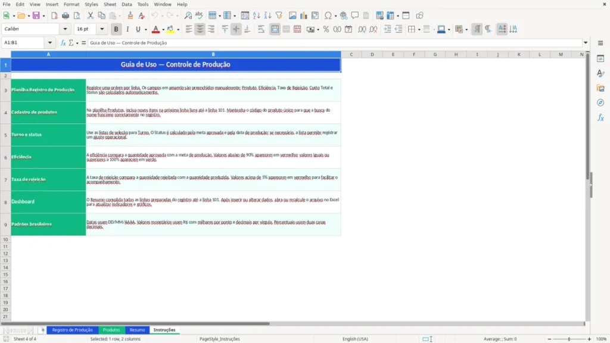Viewport: 610px width, 343px height.
Task: Export directly as PDF
Action: click(x=54, y=15)
